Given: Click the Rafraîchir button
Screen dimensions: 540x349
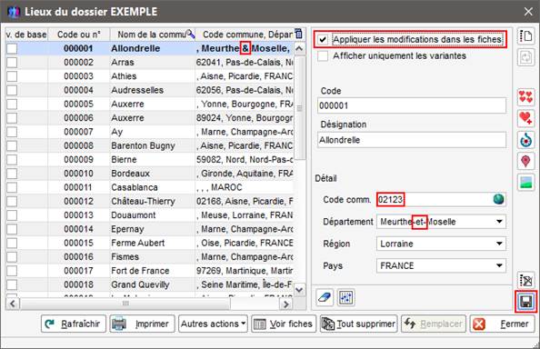Looking at the screenshot, I should pos(74,324).
